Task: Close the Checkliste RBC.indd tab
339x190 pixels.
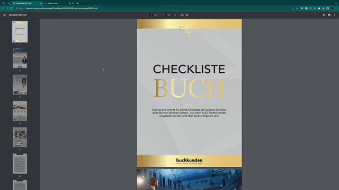Action: 41,3
